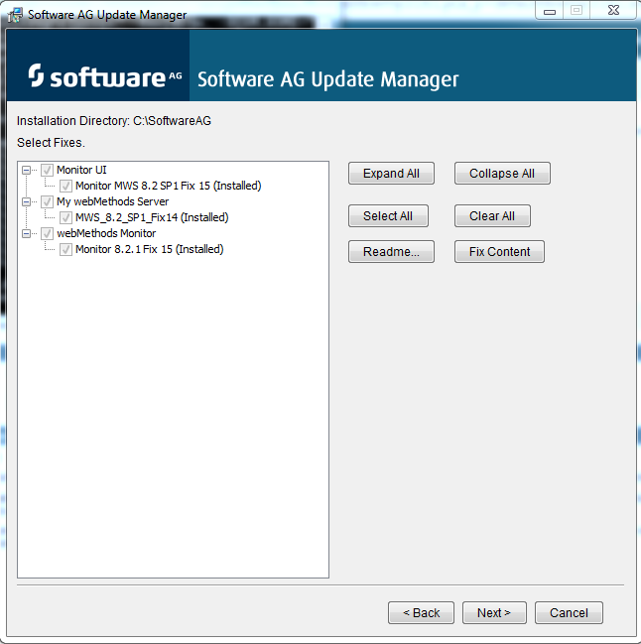Select Monitor MWS 8.2 SP1 Fix 15 item
The image size is (641, 644).
[x=169, y=186]
